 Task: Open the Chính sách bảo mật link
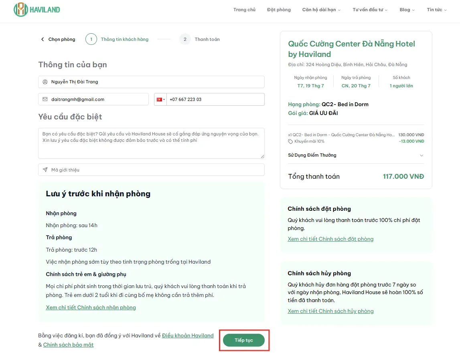point(68,345)
